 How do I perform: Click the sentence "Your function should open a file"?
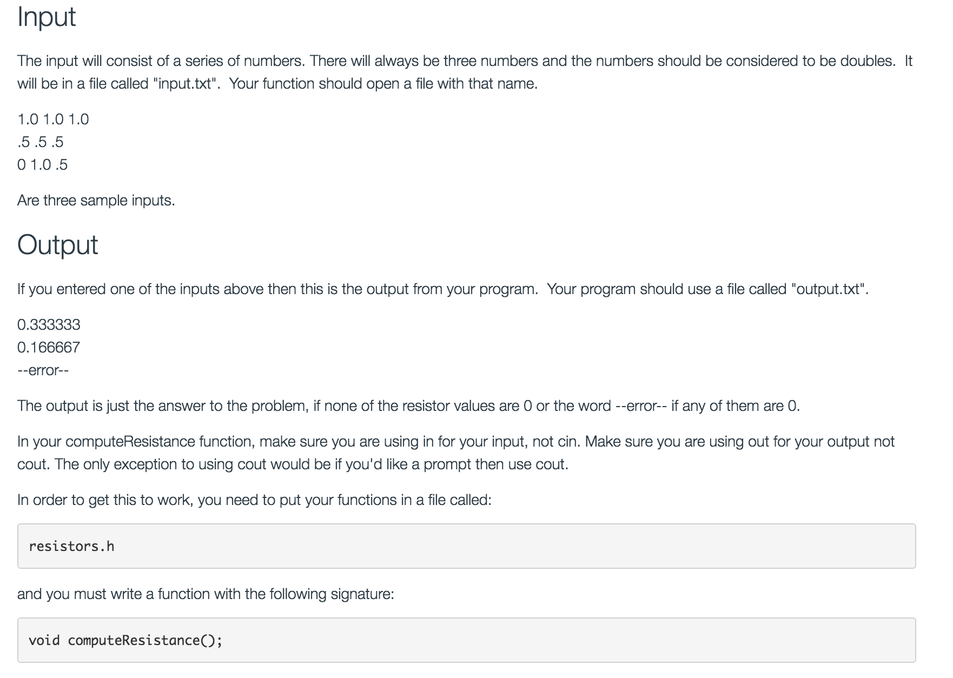(383, 84)
